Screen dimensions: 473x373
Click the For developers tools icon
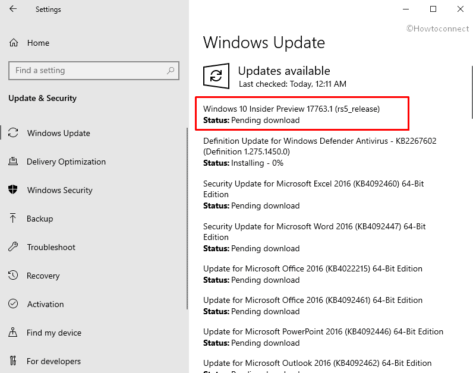pyautogui.click(x=12, y=361)
